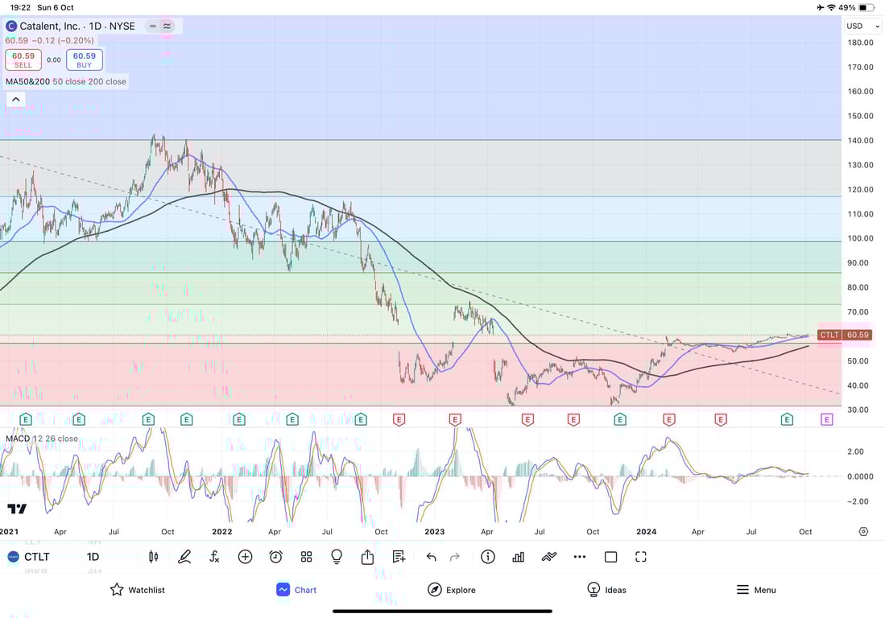Open the Explore tab
Viewport: 885px width, 618px height.
pyautogui.click(x=452, y=590)
